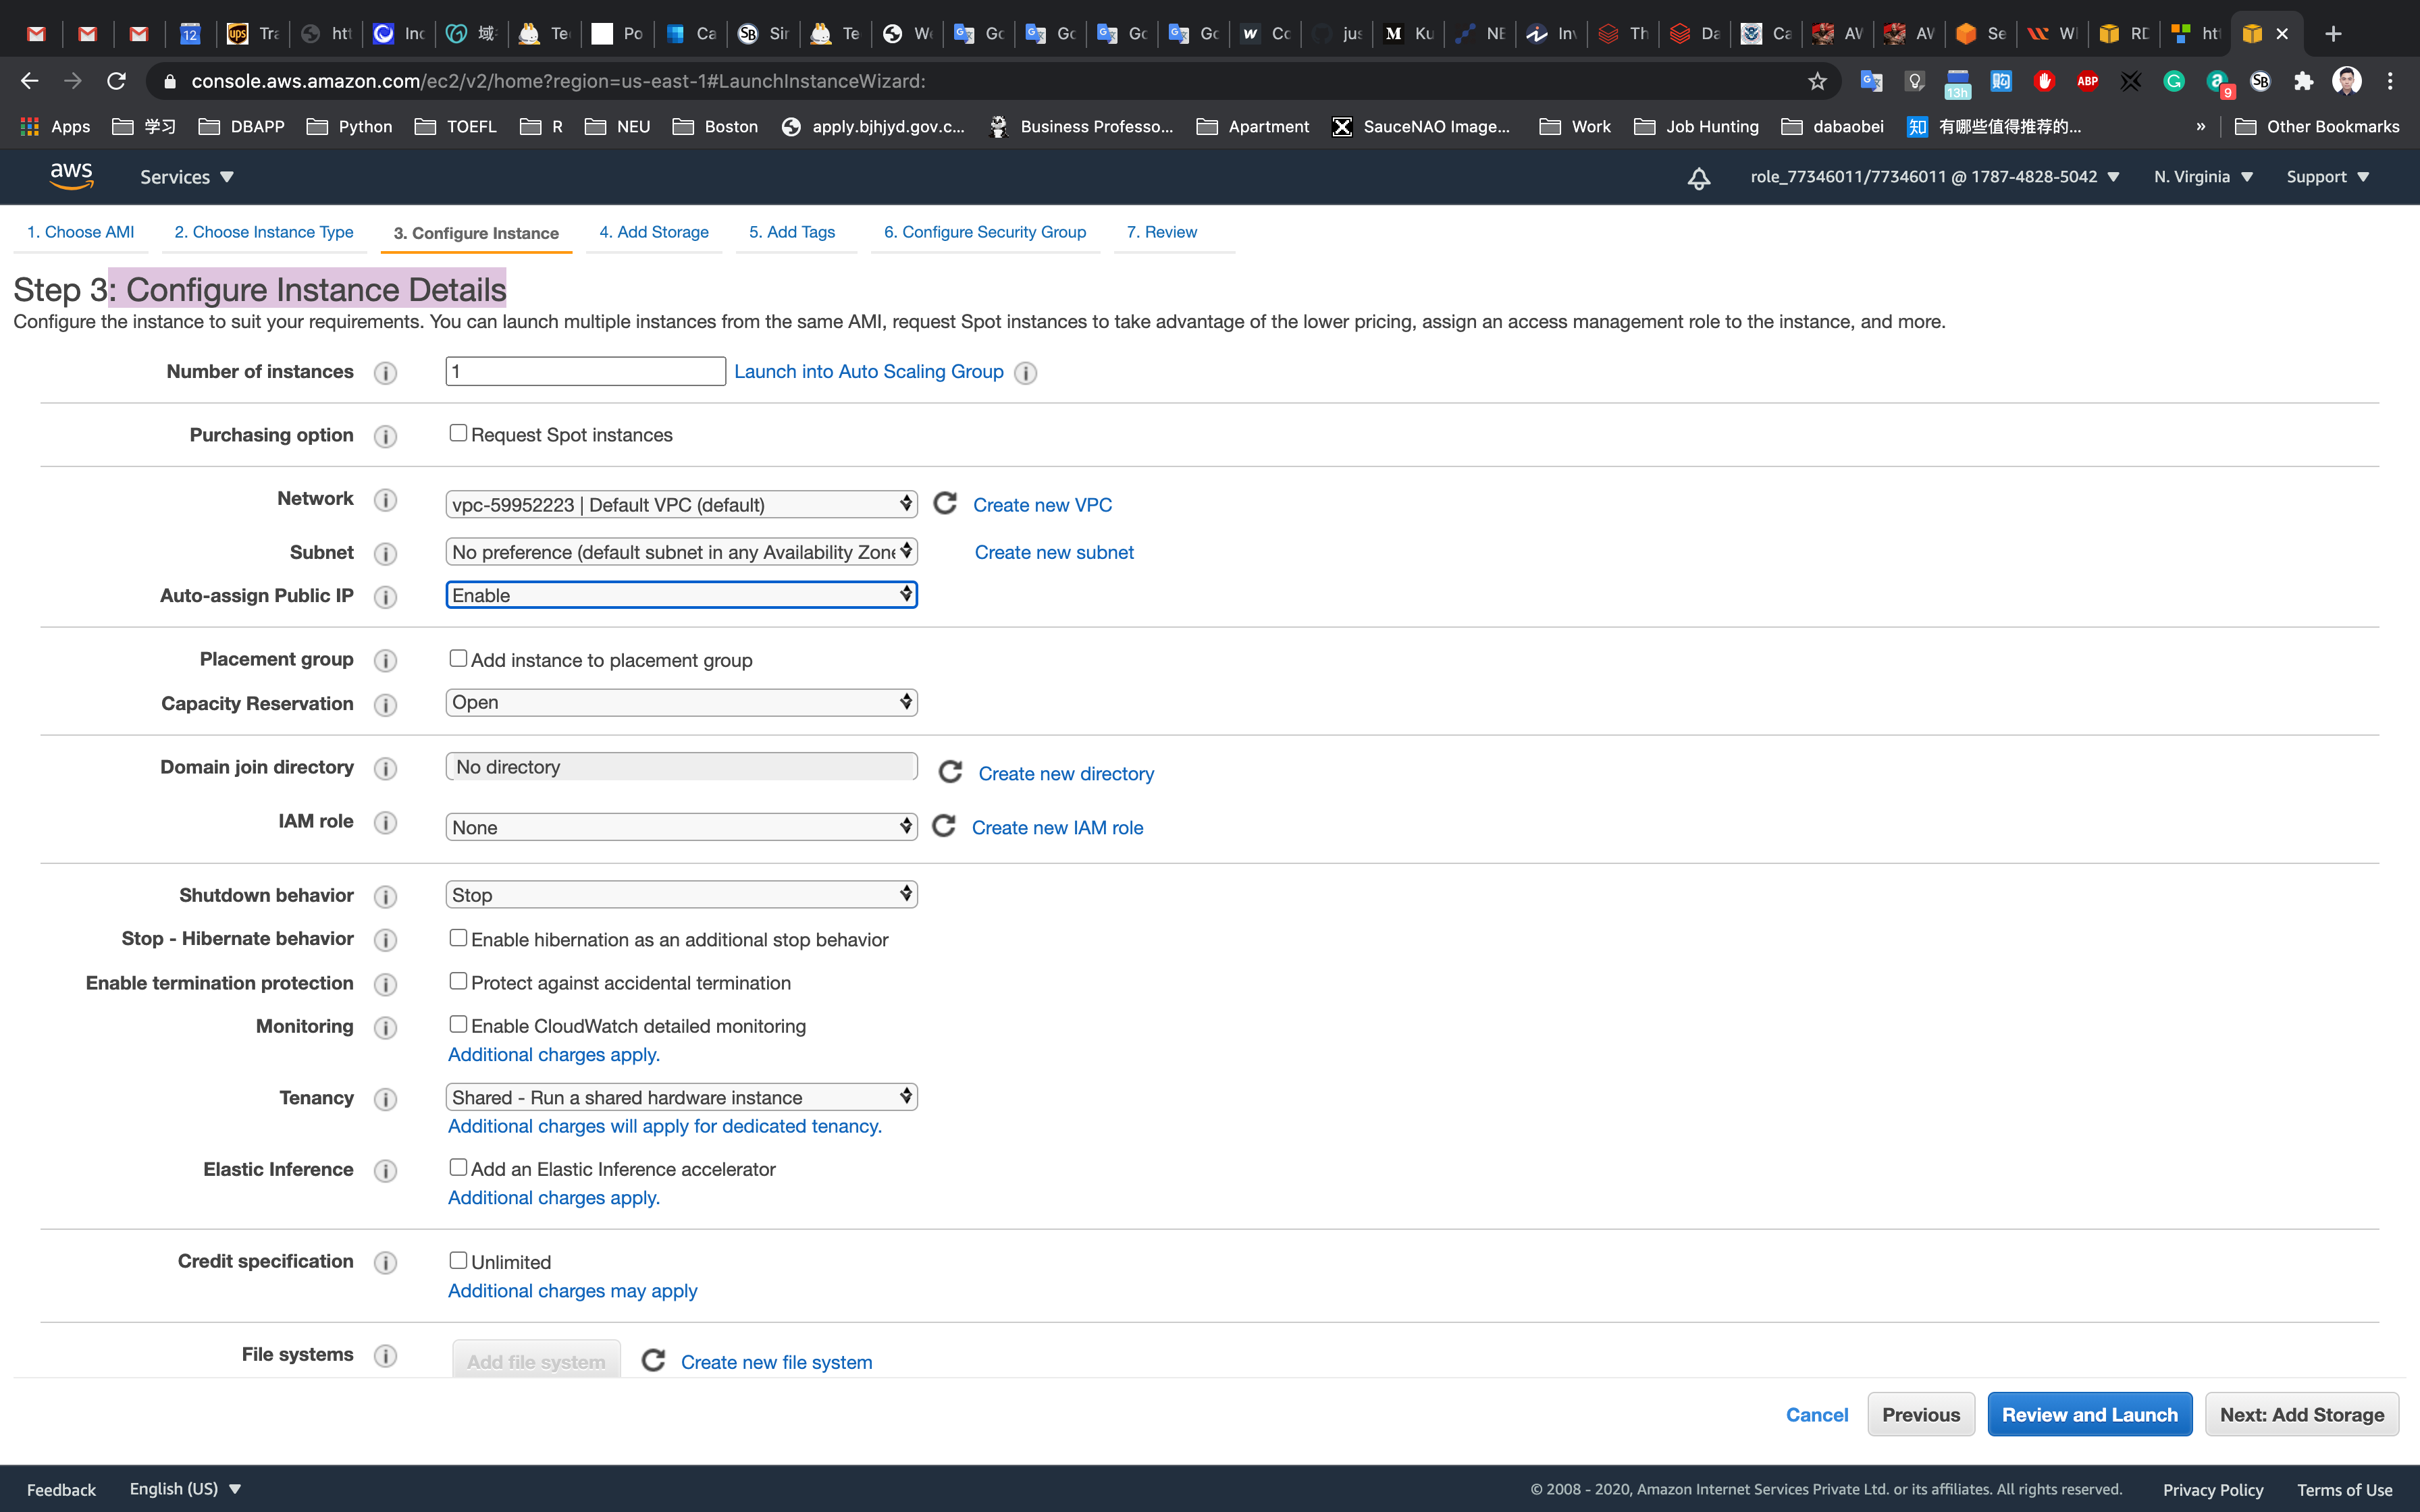Refresh the IAM role list icon
The height and width of the screenshot is (1512, 2420).
pyautogui.click(x=944, y=826)
